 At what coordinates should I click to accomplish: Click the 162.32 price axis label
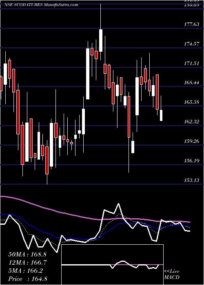192,122
